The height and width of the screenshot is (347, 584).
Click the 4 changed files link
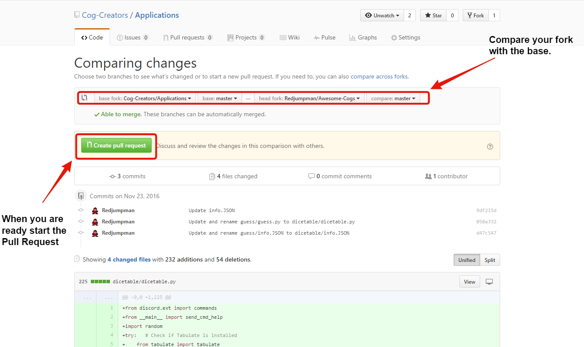coord(129,259)
